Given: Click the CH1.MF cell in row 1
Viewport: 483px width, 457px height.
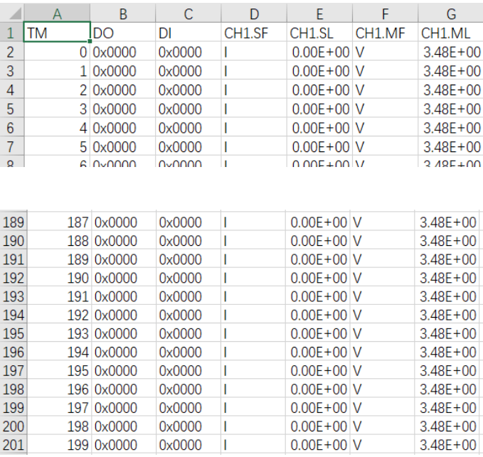Looking at the screenshot, I should click(x=385, y=33).
